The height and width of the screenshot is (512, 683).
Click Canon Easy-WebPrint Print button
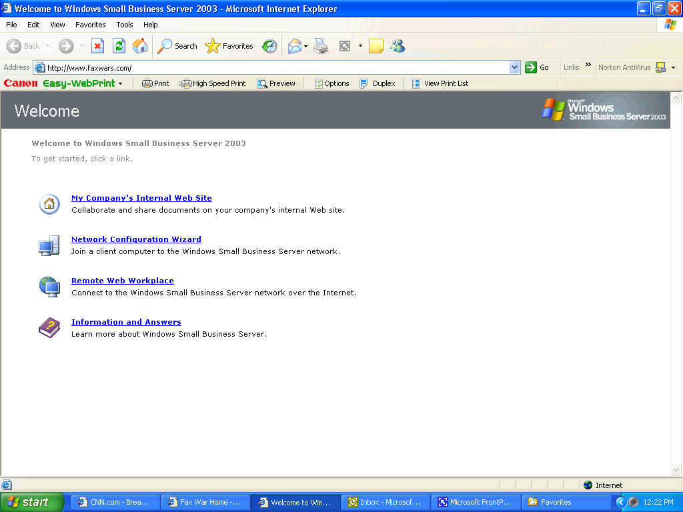click(x=155, y=83)
